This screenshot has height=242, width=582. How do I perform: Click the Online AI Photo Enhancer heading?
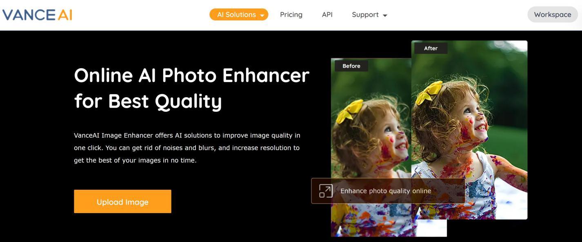coord(192,88)
